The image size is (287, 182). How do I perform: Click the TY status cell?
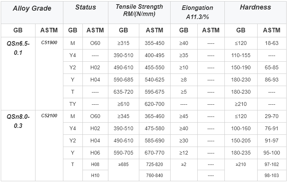point(73,104)
